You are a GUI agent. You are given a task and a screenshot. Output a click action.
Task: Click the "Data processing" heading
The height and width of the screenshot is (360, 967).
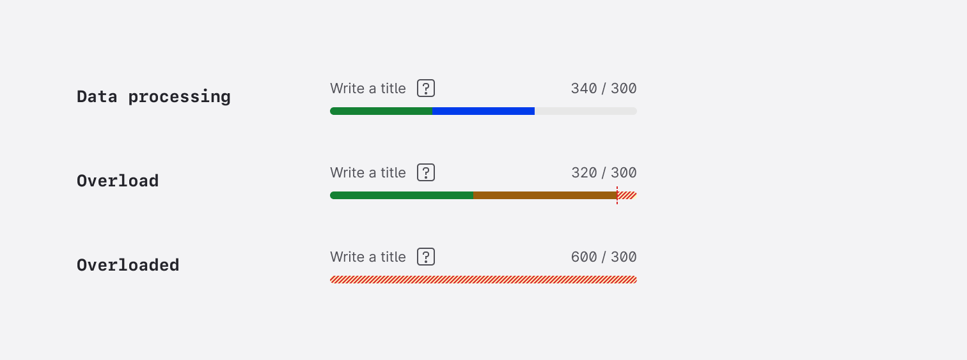point(153,96)
